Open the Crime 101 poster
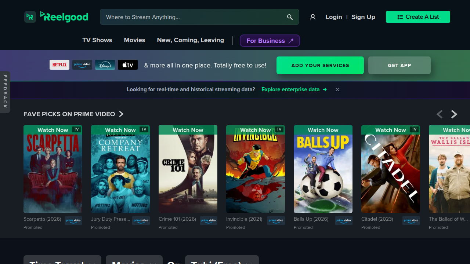Viewport: 470px width, 264px height. pyautogui.click(x=188, y=169)
